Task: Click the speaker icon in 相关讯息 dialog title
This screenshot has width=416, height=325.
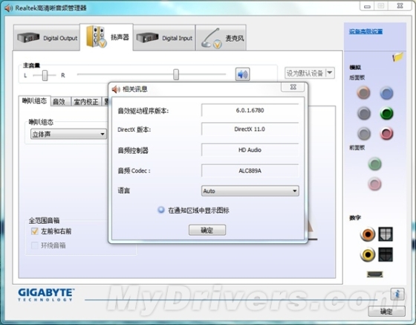Action: [116, 89]
